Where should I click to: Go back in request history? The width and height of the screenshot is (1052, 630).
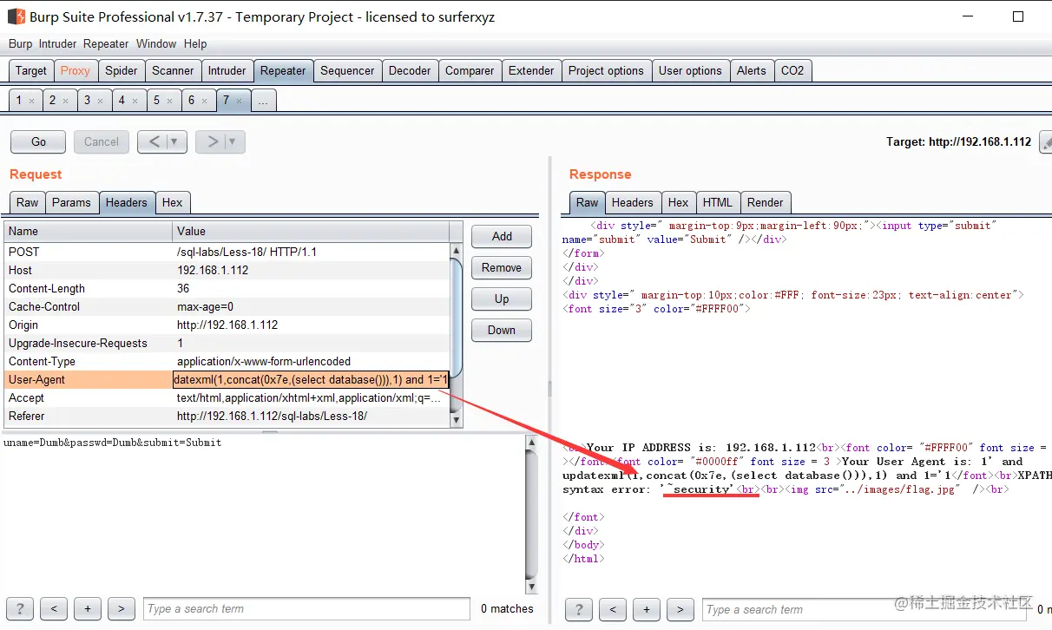[x=154, y=141]
